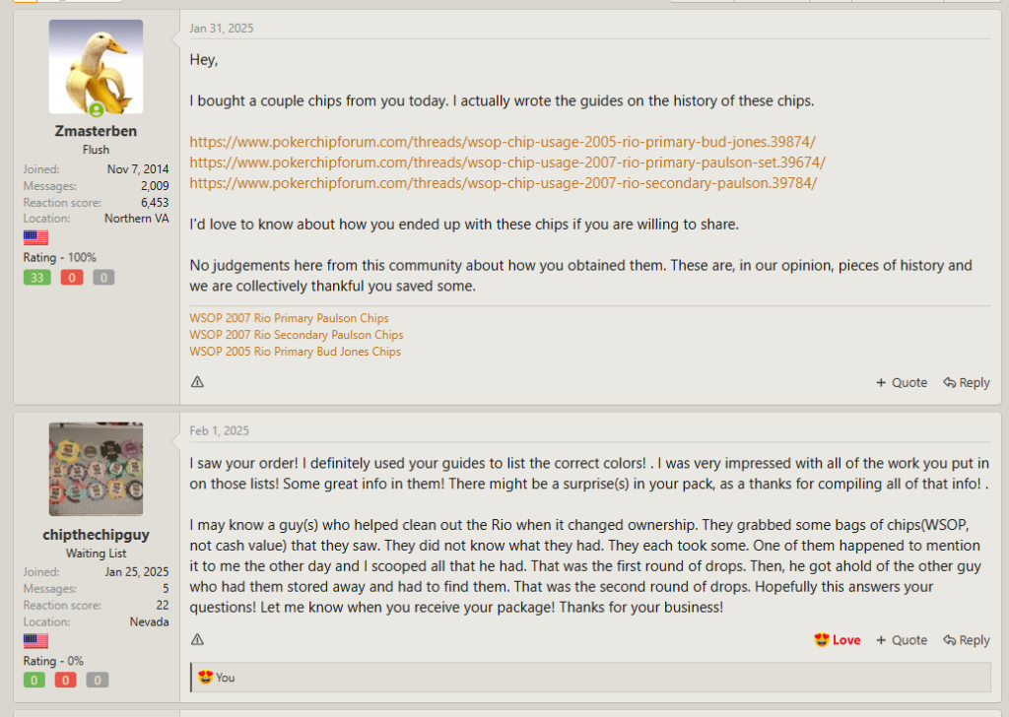Open the 2007 Rio Primary Paulson set URL
This screenshot has height=717, width=1009.
(507, 163)
